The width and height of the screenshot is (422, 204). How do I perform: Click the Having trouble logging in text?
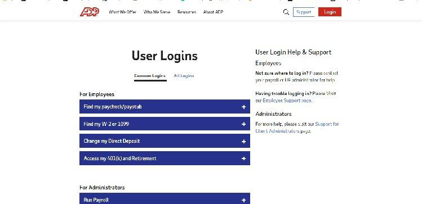tap(283, 93)
